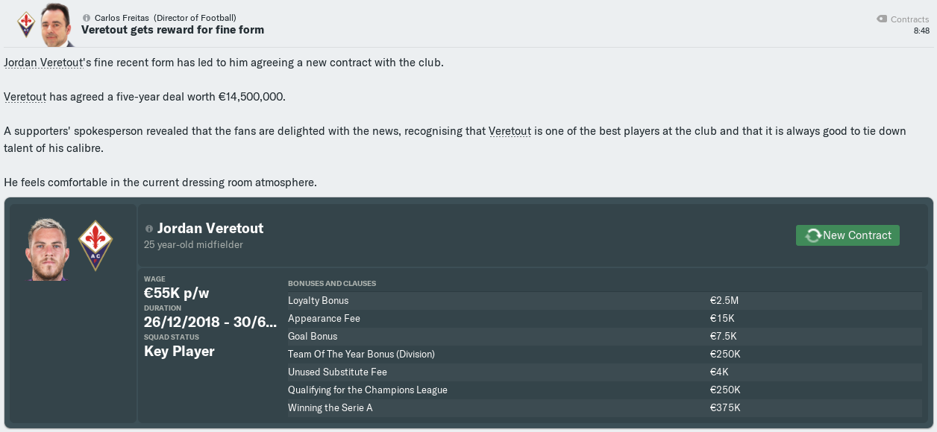Click Fiorentina badge in player card

click(95, 246)
